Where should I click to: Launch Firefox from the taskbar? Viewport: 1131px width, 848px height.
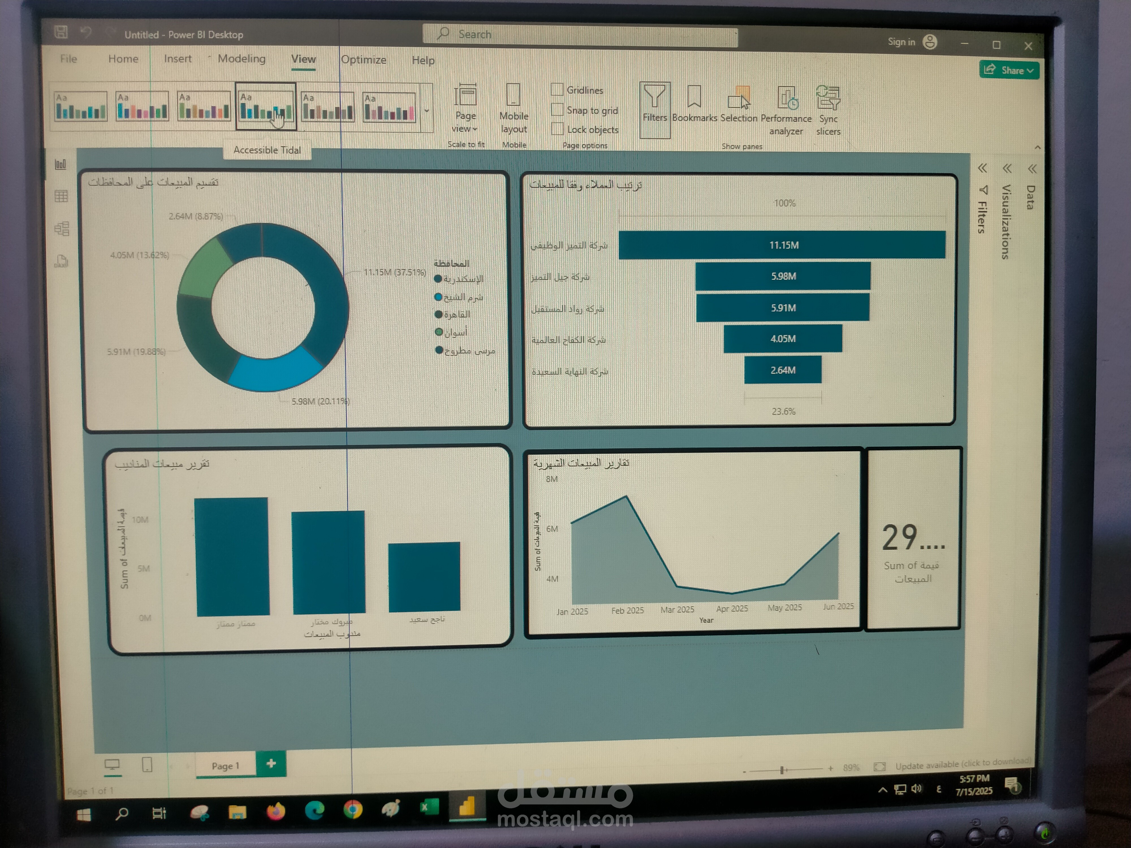(276, 811)
